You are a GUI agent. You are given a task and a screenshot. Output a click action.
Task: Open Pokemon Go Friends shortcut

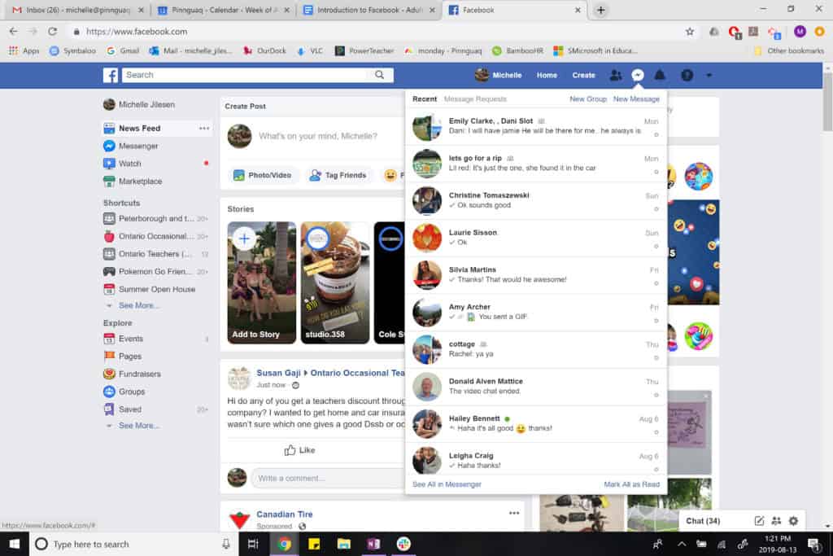tap(155, 271)
